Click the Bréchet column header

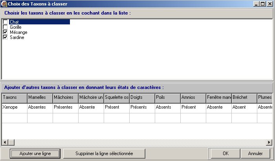[244, 97]
